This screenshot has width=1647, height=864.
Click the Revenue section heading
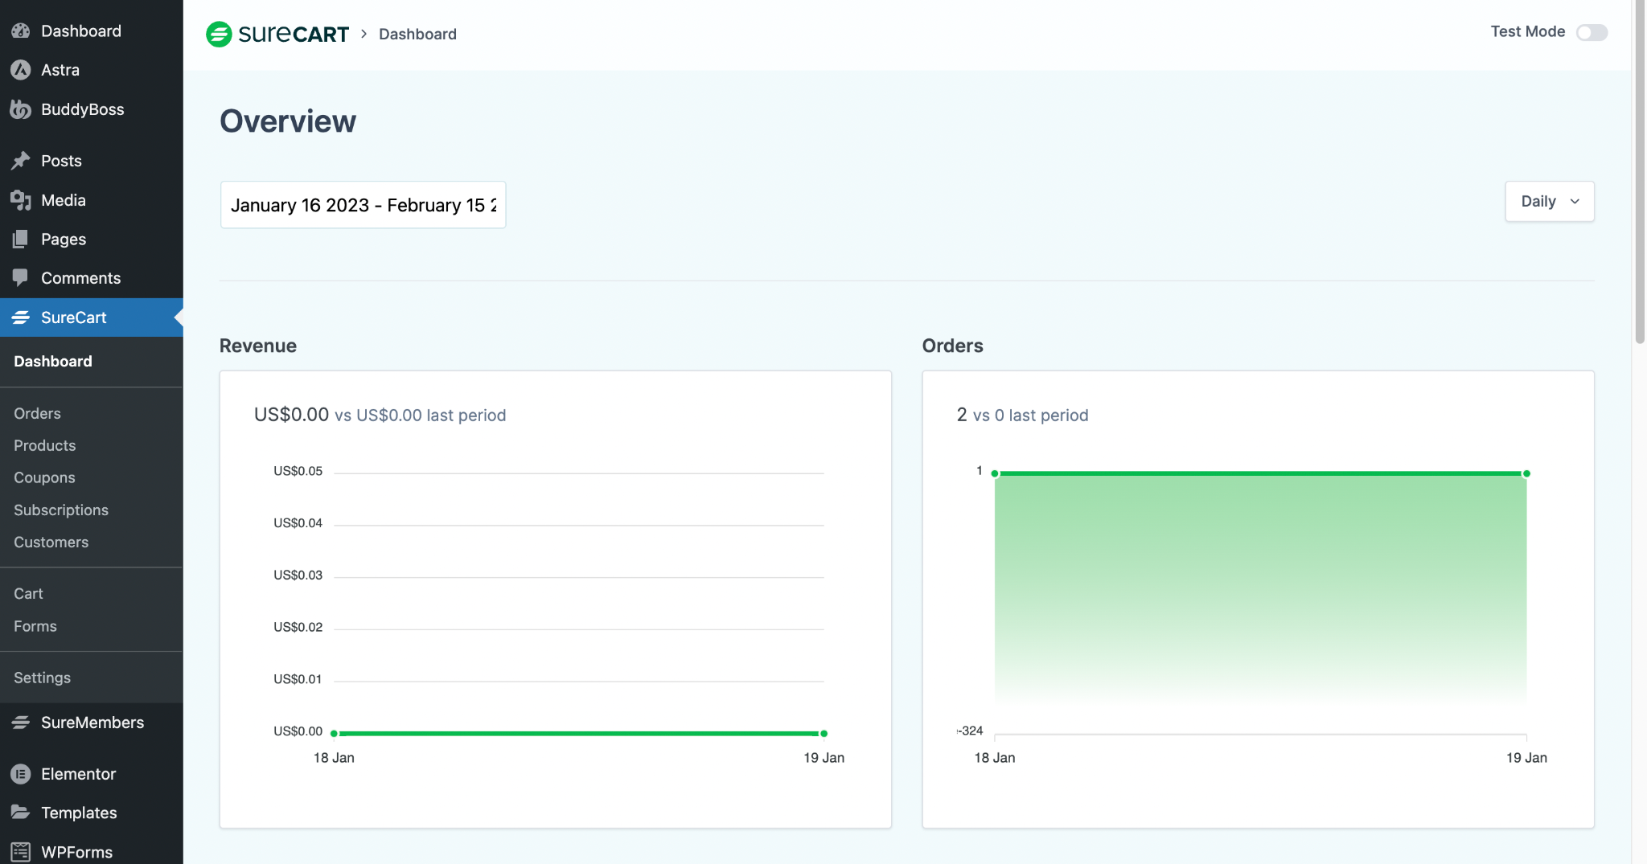pos(258,346)
